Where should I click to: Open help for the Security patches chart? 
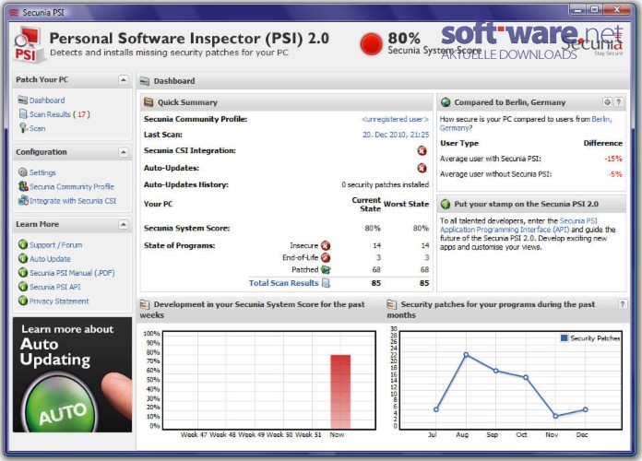[x=623, y=303]
